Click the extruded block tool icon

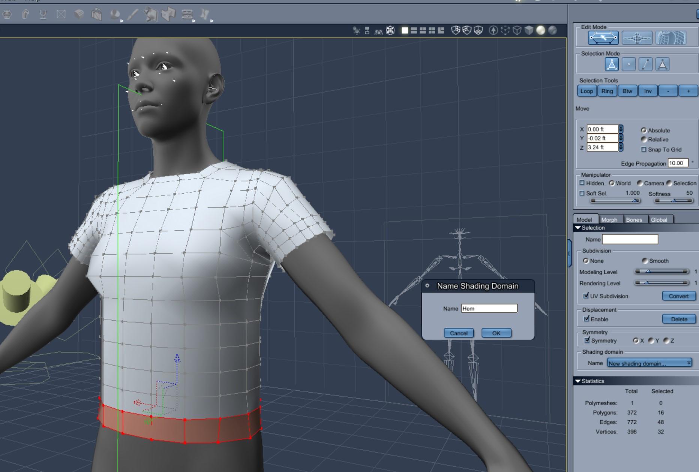[169, 15]
